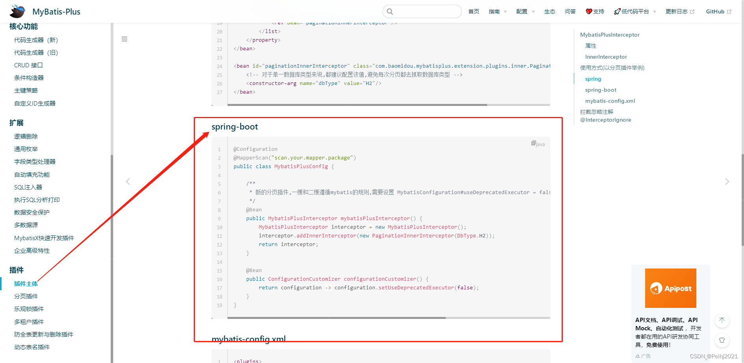Open 逻辑删除 sidebar page
Image resolution: width=744 pixels, height=363 pixels.
click(x=26, y=137)
